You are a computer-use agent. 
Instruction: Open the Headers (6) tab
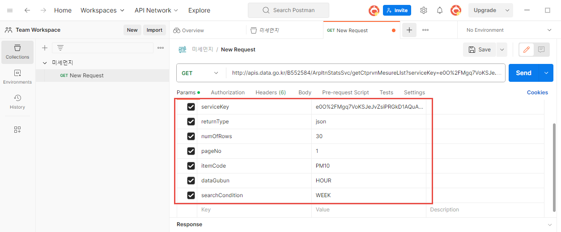[271, 93]
